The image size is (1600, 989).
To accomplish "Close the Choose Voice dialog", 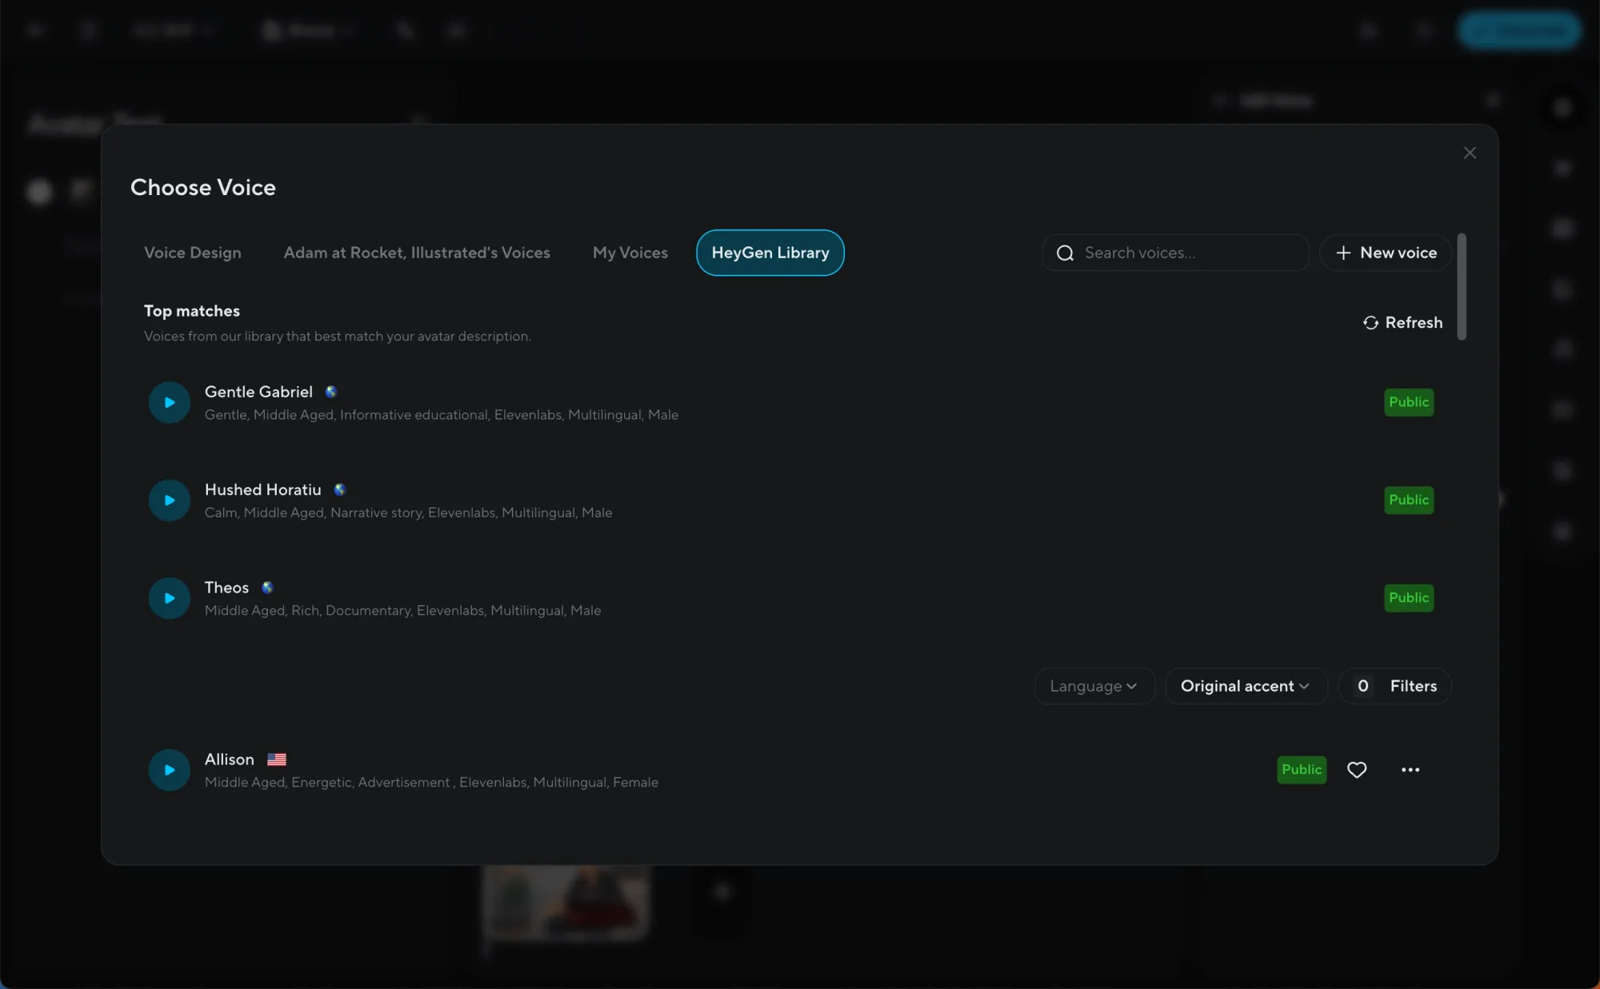I will point(1470,153).
